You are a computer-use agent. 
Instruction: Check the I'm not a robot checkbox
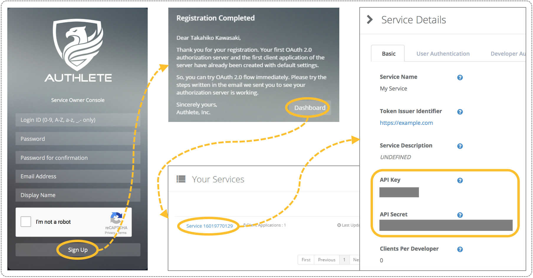26,221
